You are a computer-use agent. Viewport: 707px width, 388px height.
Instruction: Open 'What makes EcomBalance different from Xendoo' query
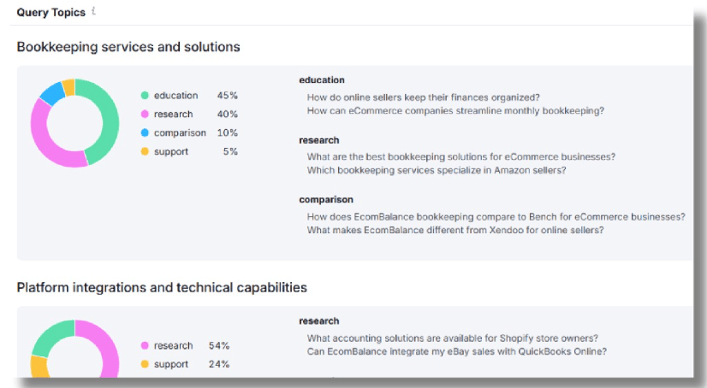(x=455, y=230)
